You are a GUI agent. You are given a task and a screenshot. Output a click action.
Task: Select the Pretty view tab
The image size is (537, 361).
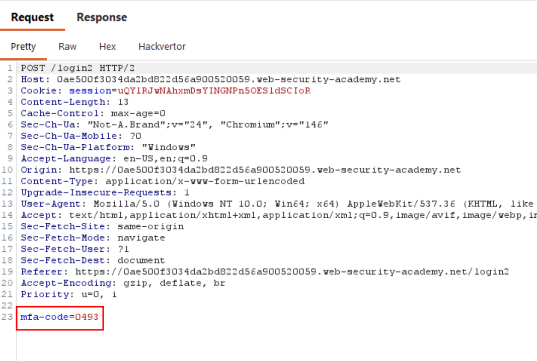pyautogui.click(x=23, y=47)
